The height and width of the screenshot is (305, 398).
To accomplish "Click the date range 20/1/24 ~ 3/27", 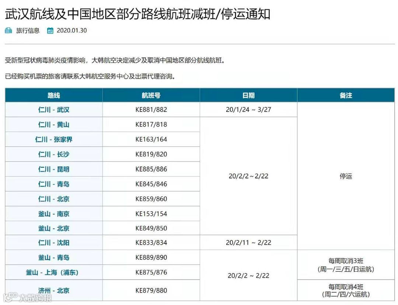I will tap(248, 110).
